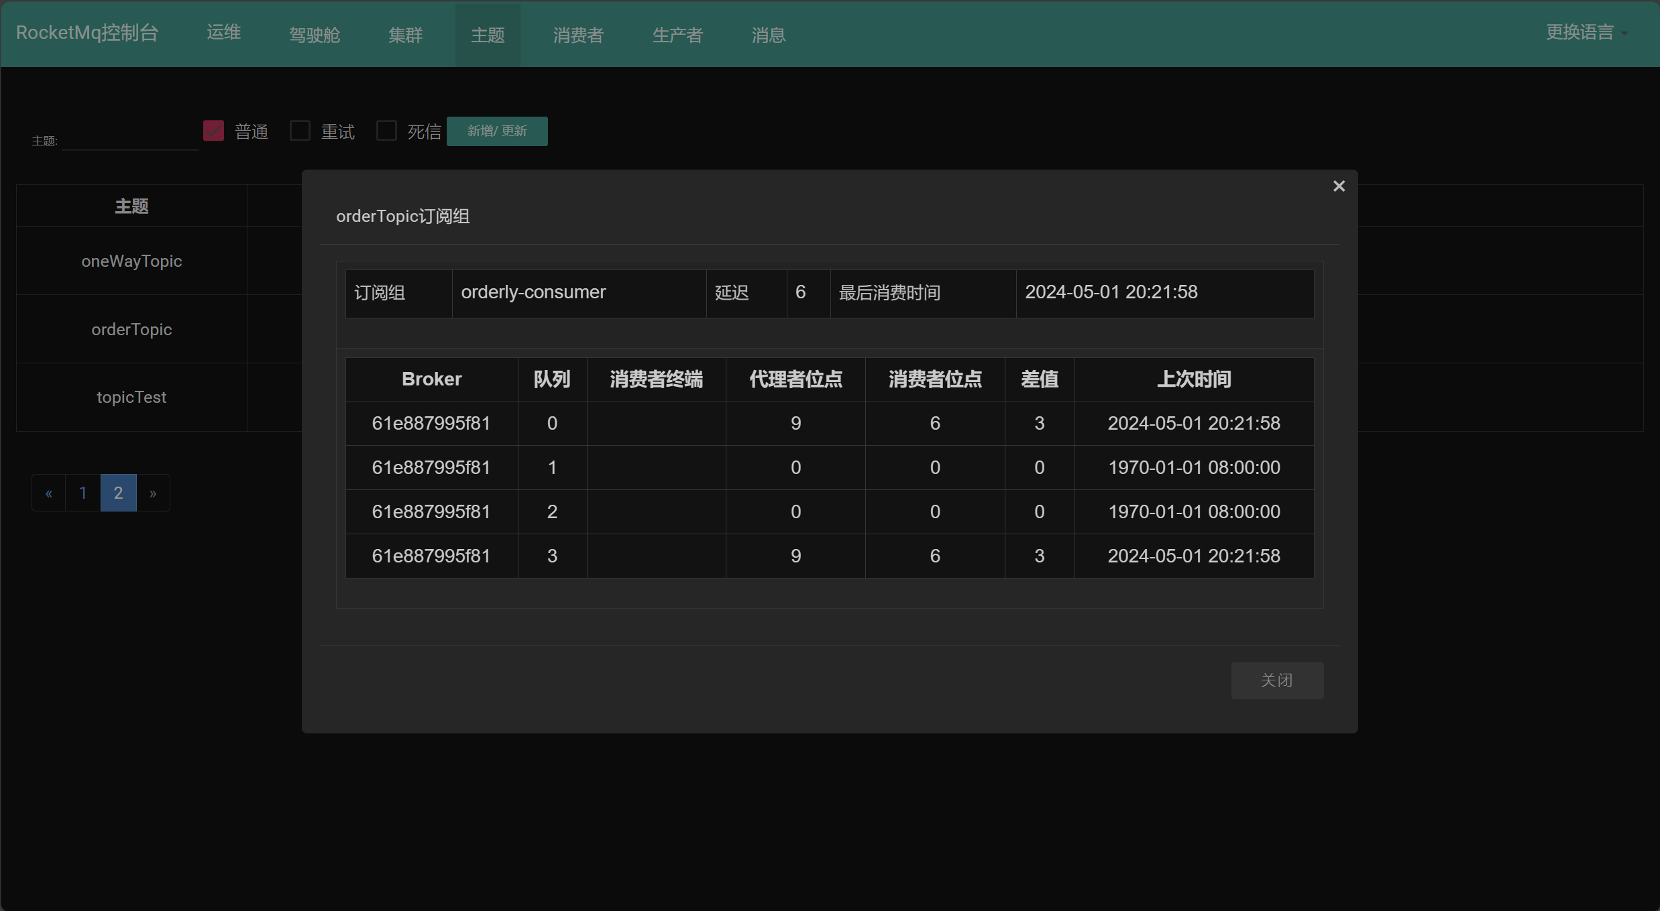This screenshot has width=1660, height=911.
Task: Open the 驾驶舱 menu item
Action: [315, 34]
